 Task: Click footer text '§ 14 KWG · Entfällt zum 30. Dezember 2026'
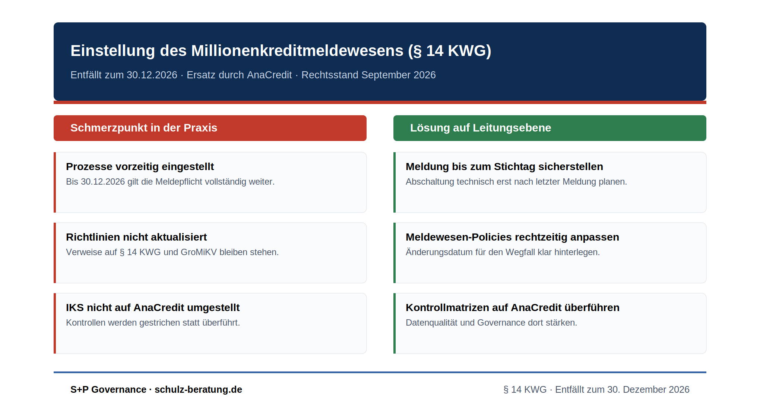click(x=596, y=389)
